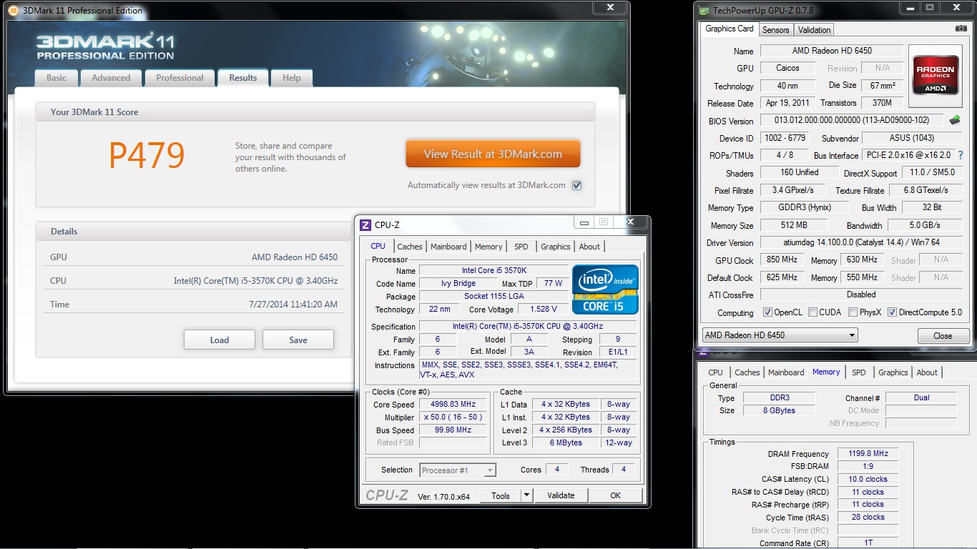Click the Multiplier x 50.0 value
Image resolution: width=977 pixels, height=549 pixels.
(453, 417)
